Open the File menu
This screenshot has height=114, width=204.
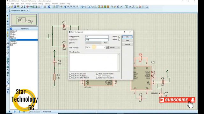click(8, 3)
